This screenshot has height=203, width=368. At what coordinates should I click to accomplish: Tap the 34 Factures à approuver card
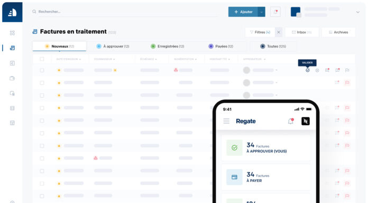point(266,148)
